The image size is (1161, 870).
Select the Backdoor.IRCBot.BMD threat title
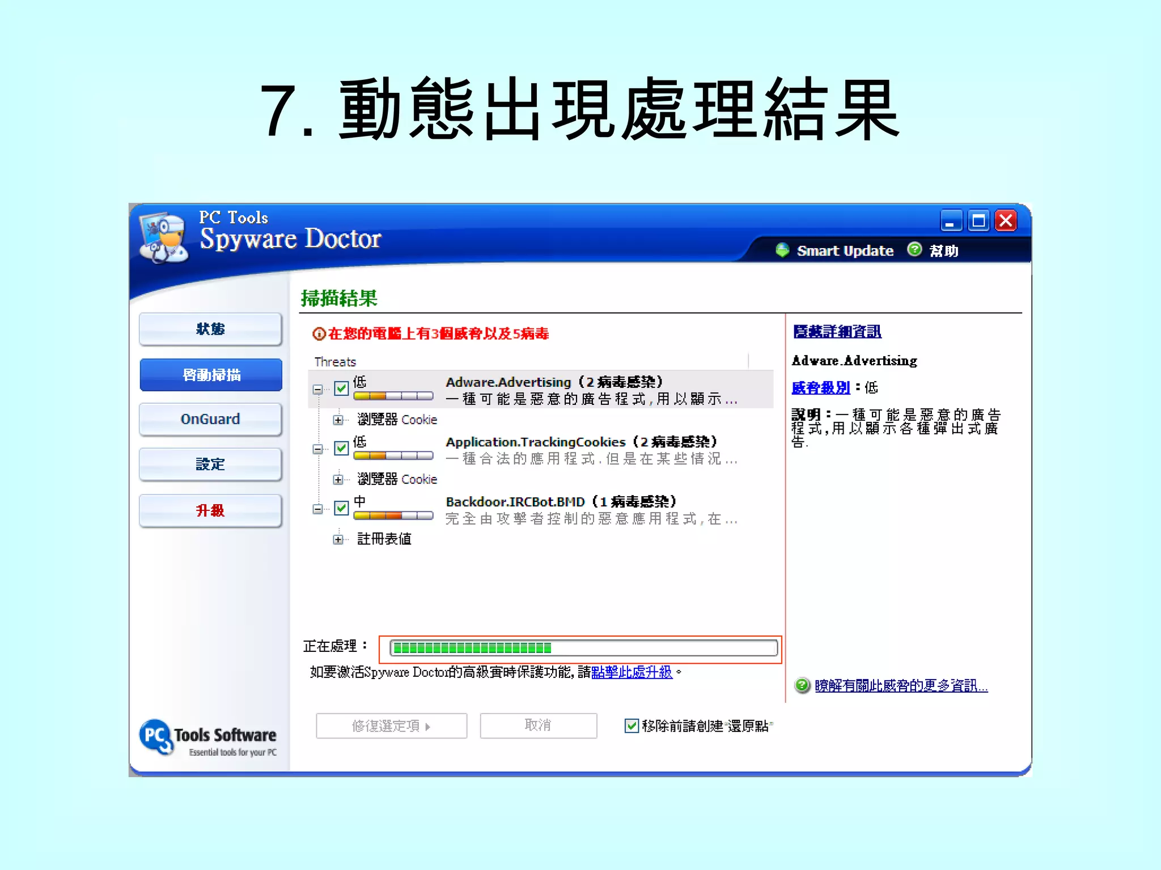561,502
